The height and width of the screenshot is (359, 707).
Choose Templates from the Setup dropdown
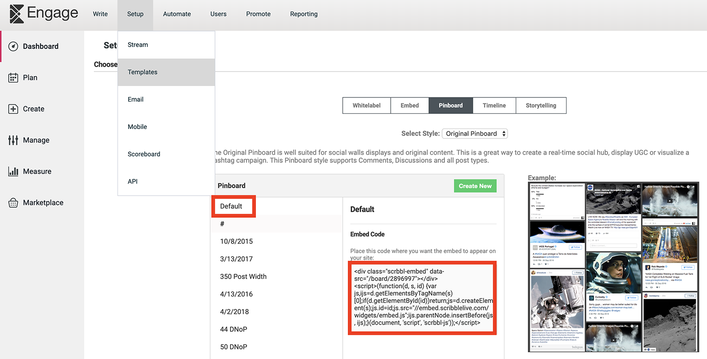coord(166,72)
